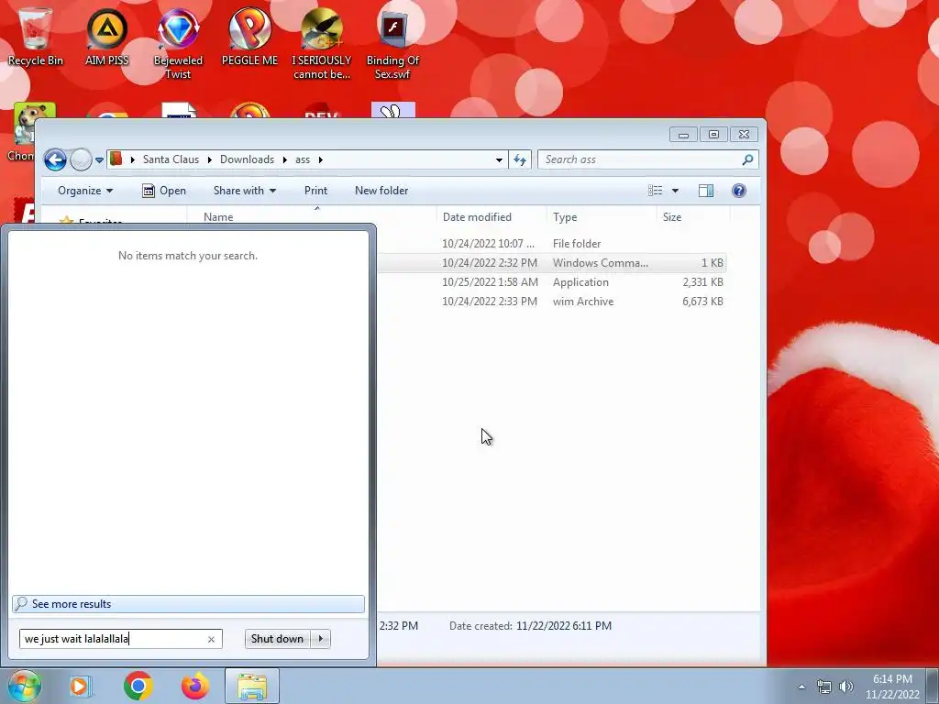This screenshot has height=704, width=939.
Task: Click the Windows Start orb
Action: pos(24,686)
